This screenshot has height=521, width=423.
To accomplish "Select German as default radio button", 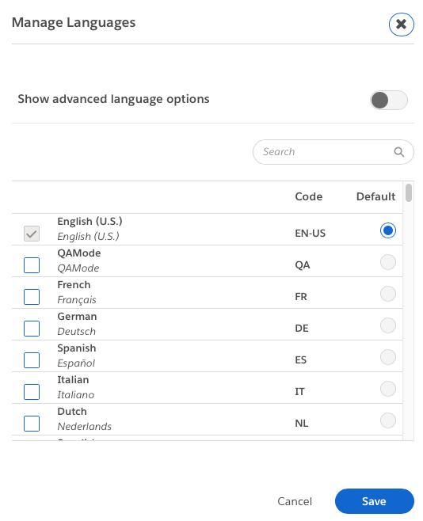I will pyautogui.click(x=388, y=325).
